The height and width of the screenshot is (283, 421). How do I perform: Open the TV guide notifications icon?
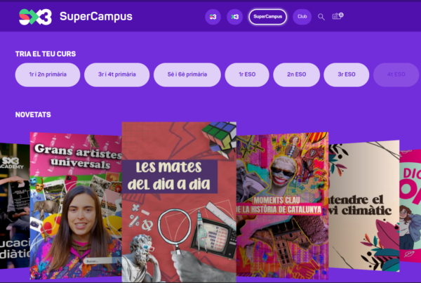tap(338, 16)
